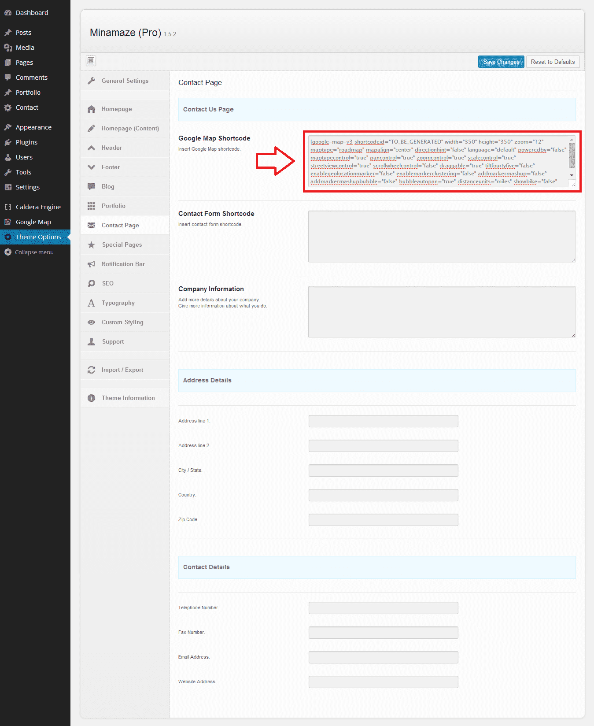Click the Custom Styling eye icon

tap(92, 322)
